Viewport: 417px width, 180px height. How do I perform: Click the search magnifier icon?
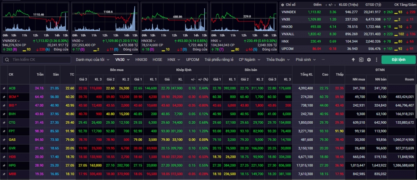coord(7,60)
